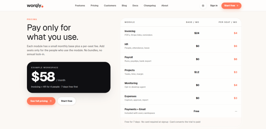The height and width of the screenshot is (129, 266).
Task: Open the Docs nav link
Action: click(135, 6)
